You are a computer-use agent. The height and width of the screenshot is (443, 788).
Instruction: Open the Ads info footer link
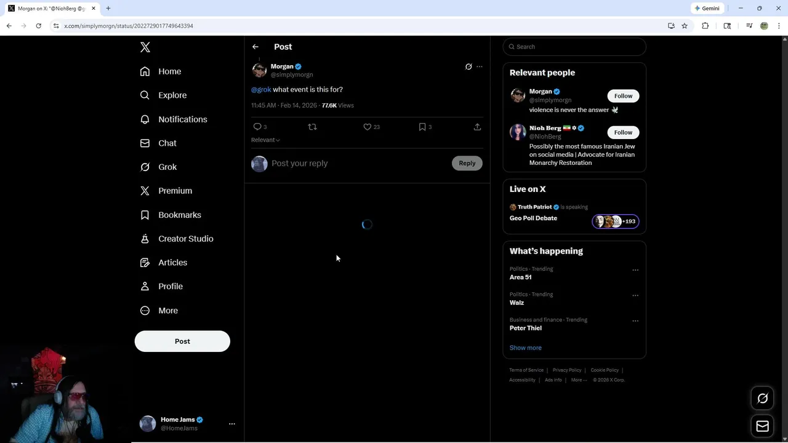tap(553, 380)
